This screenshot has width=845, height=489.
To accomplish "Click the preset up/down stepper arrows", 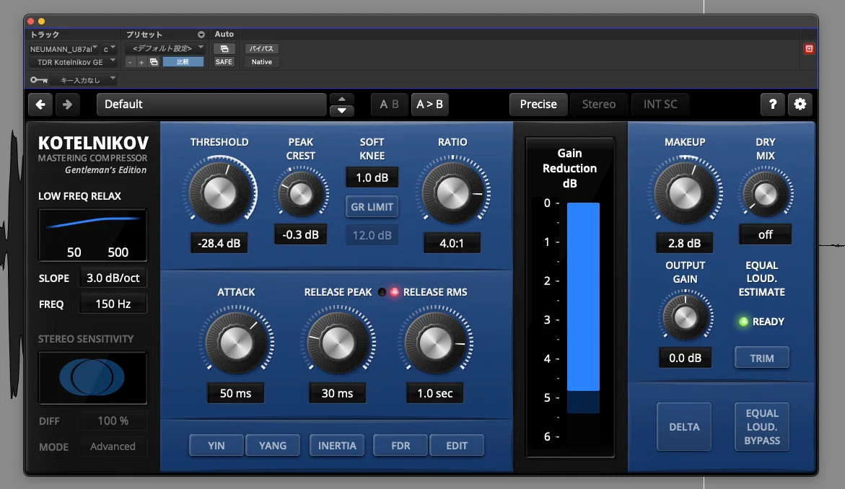I will coord(341,105).
